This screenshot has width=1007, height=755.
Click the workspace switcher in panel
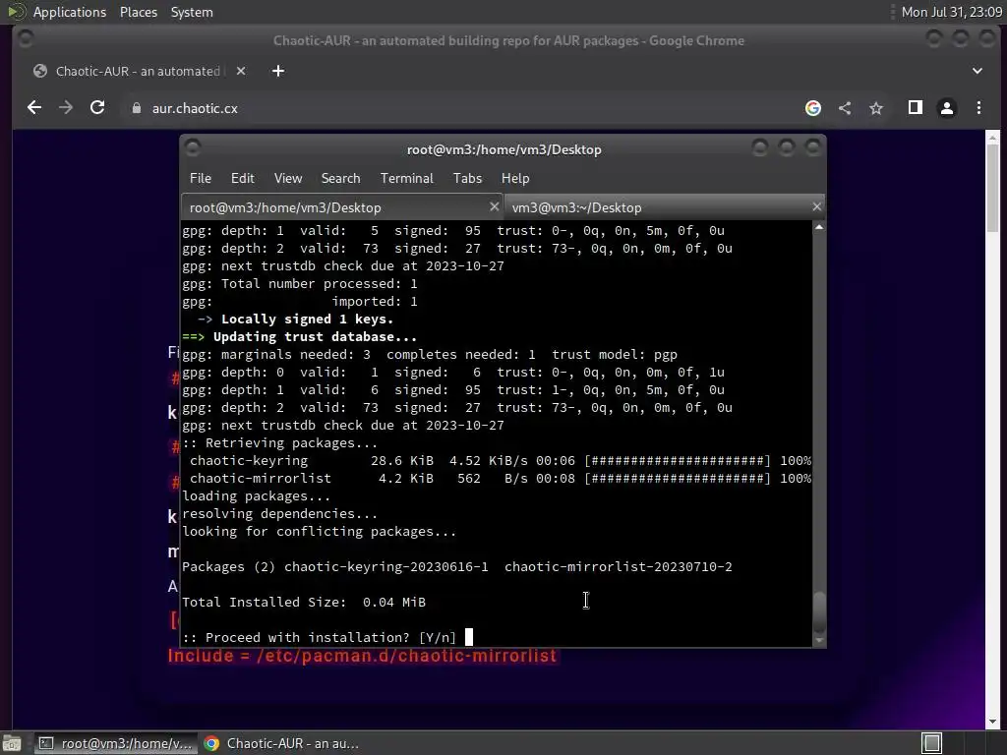click(931, 743)
